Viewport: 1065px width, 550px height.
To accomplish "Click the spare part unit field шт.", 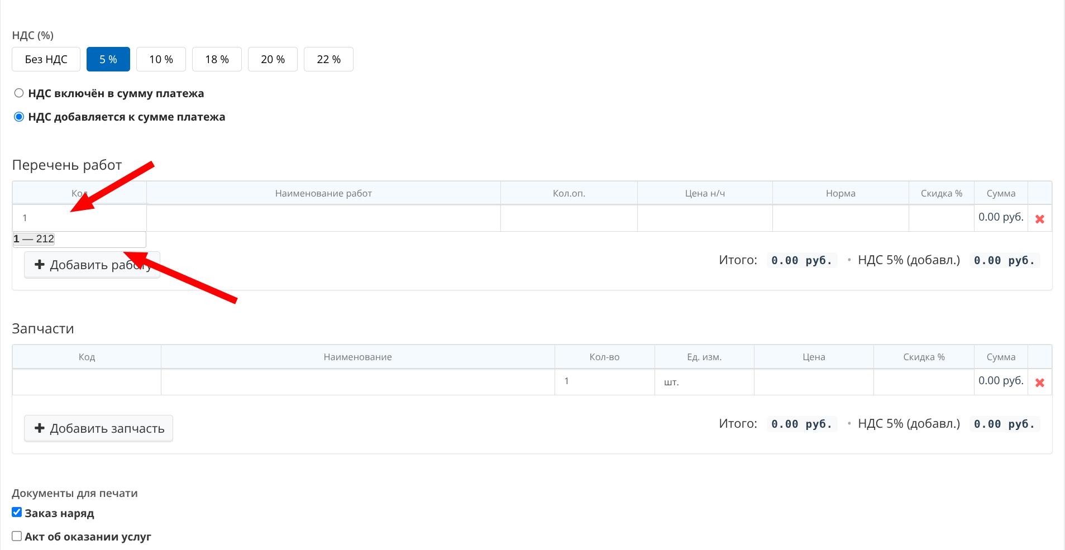I will coord(704,382).
